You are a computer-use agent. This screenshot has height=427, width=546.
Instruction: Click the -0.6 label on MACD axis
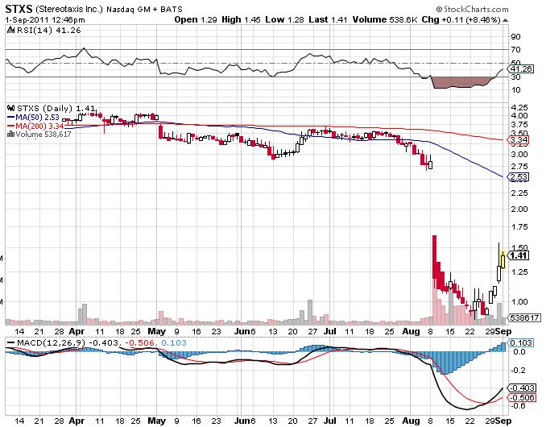click(x=518, y=406)
